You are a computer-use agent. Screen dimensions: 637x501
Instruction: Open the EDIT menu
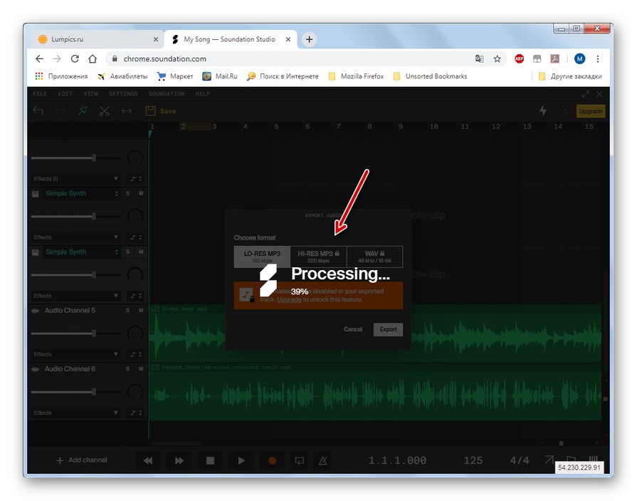coord(65,94)
